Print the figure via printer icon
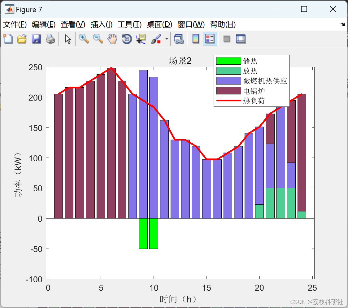Image resolution: width=348 pixels, height=308 pixels. point(50,39)
